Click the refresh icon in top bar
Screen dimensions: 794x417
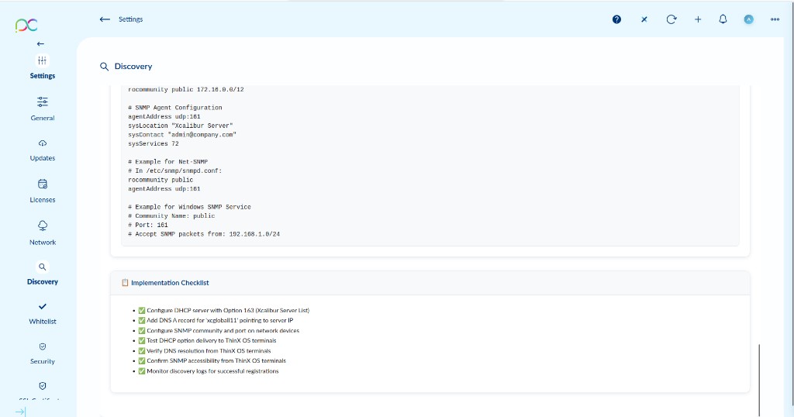[671, 19]
